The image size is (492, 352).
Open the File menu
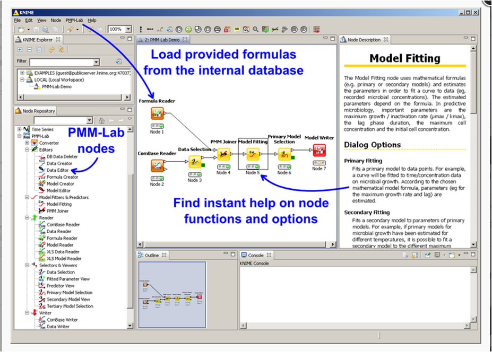pos(18,20)
